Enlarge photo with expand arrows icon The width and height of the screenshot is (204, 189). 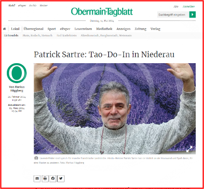(189, 149)
